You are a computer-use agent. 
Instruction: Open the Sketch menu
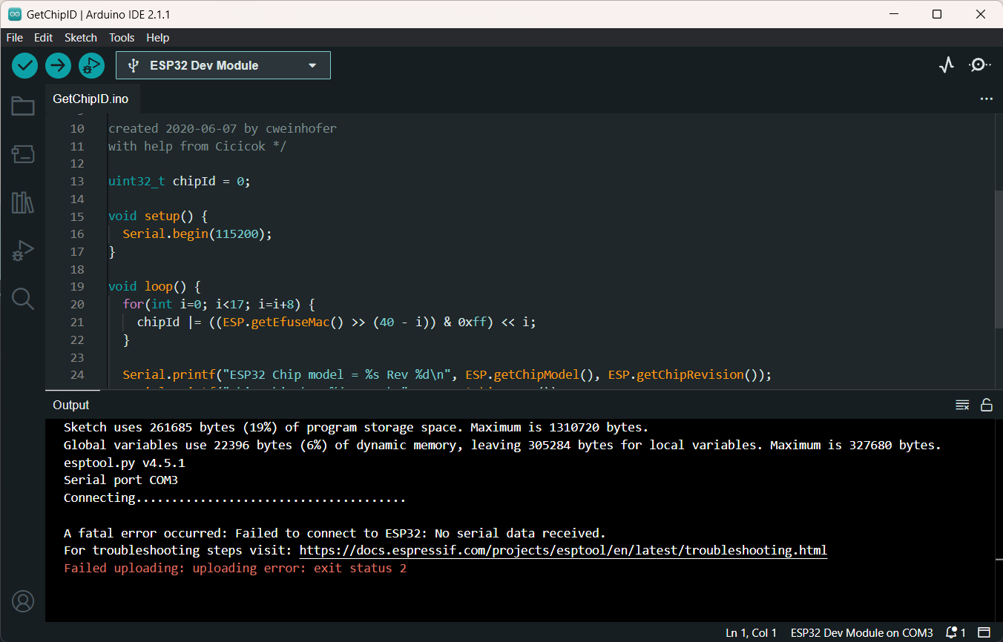coord(81,38)
